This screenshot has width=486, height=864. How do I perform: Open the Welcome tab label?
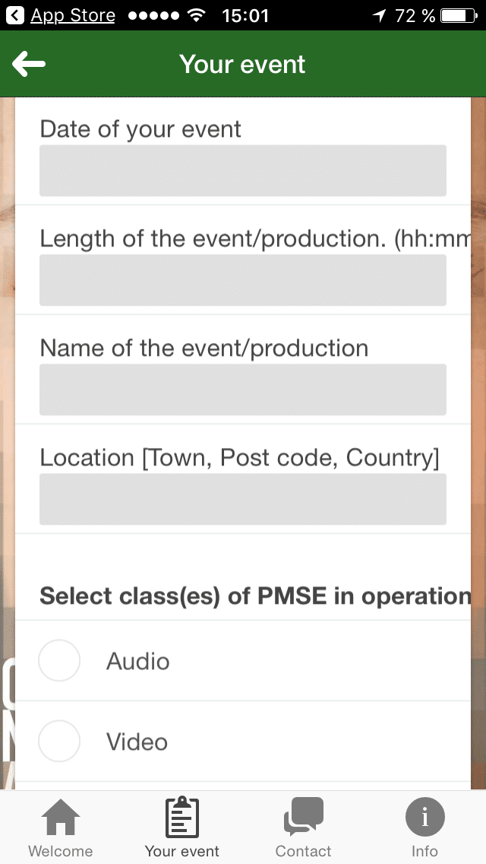(61, 851)
